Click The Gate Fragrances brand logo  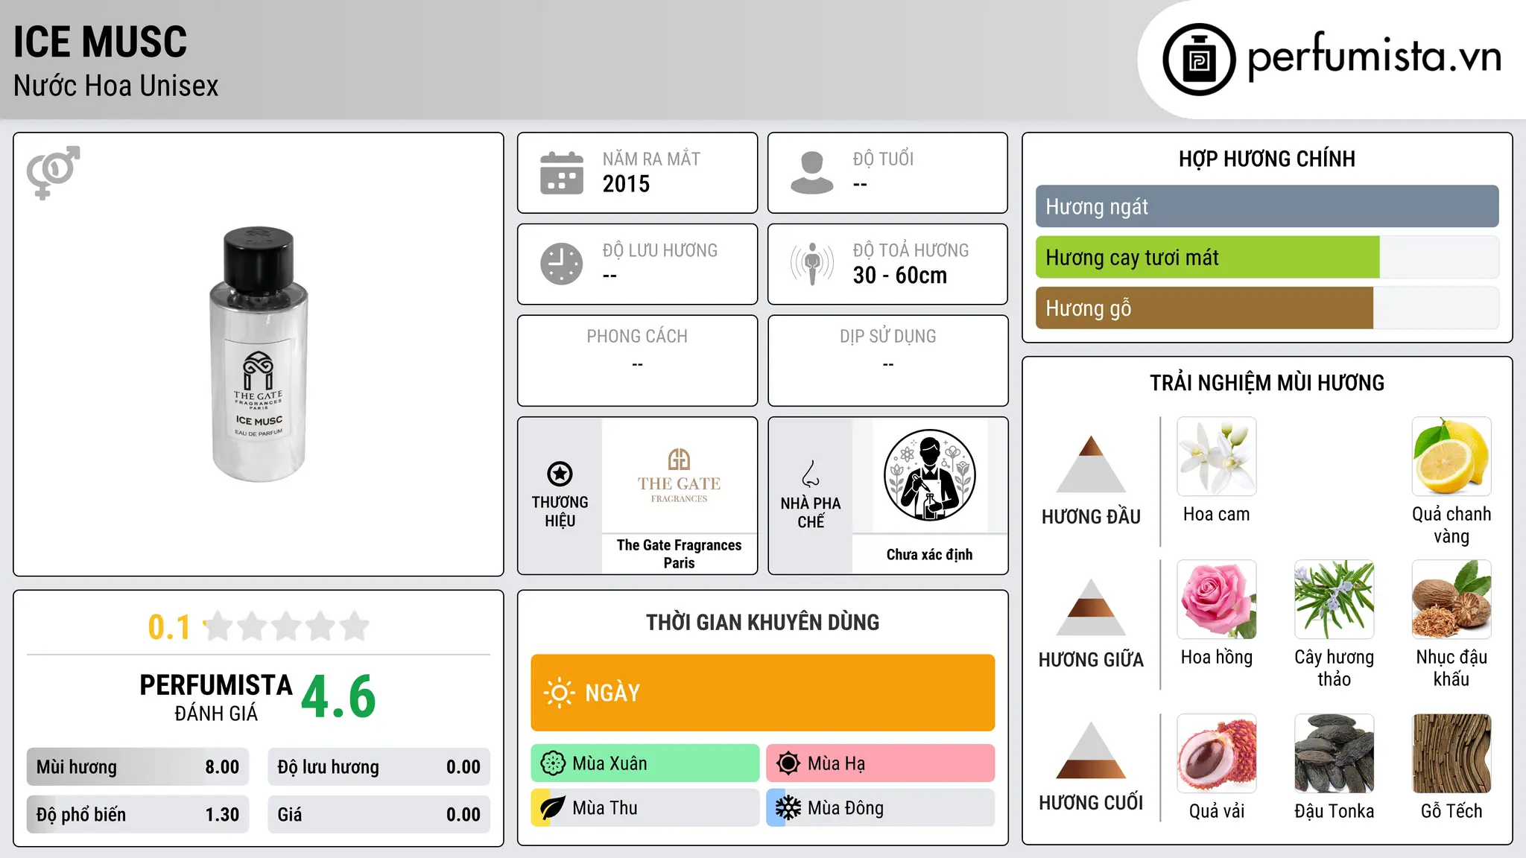point(679,475)
